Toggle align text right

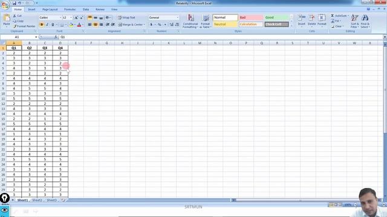tap(101, 25)
